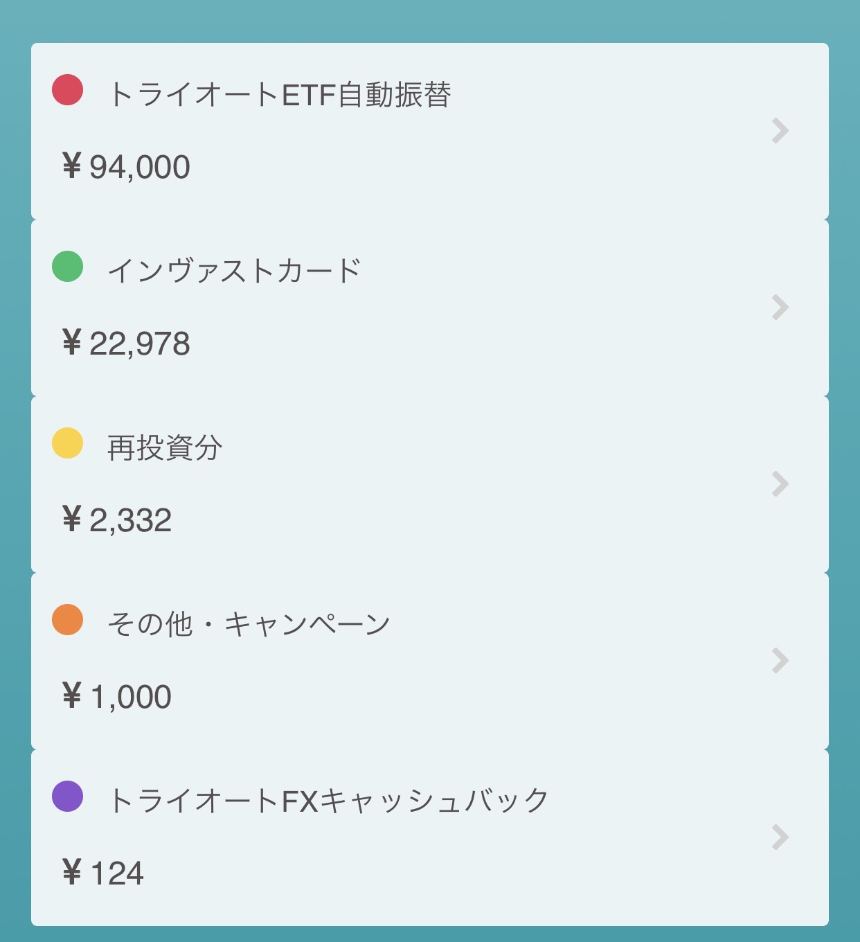Tap the ¥1,000 amount

pyautogui.click(x=117, y=697)
